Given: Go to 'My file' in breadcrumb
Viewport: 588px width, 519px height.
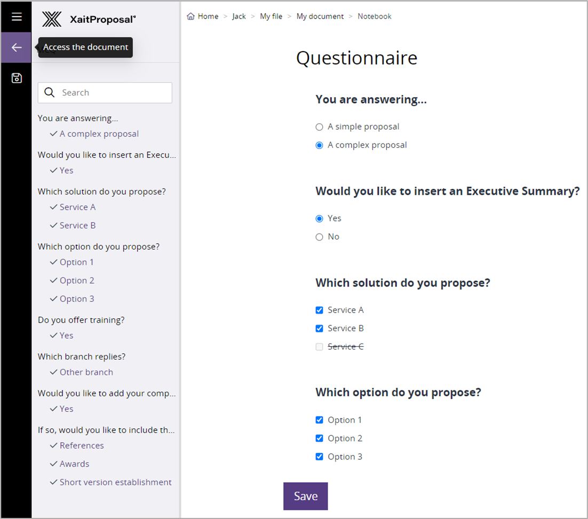Looking at the screenshot, I should 271,17.
